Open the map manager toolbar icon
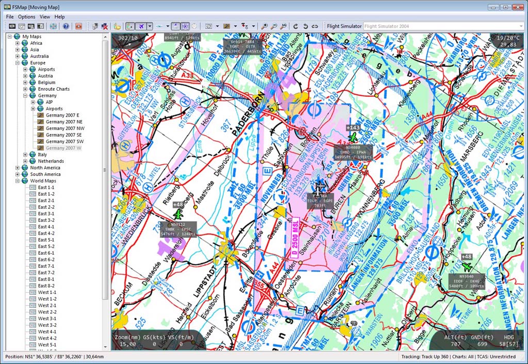Image resolution: width=528 pixels, height=364 pixels. [53, 26]
